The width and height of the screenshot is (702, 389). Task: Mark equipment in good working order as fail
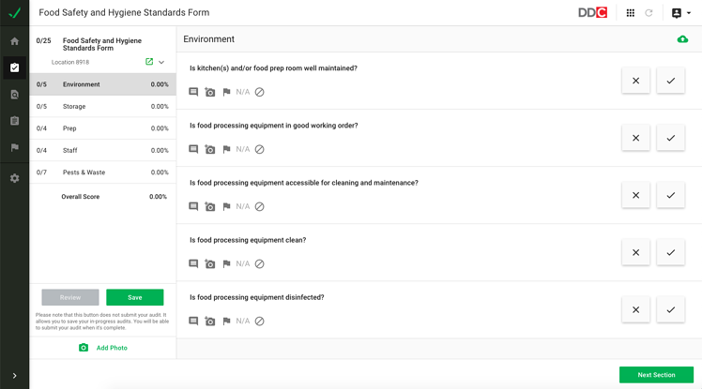click(x=635, y=138)
